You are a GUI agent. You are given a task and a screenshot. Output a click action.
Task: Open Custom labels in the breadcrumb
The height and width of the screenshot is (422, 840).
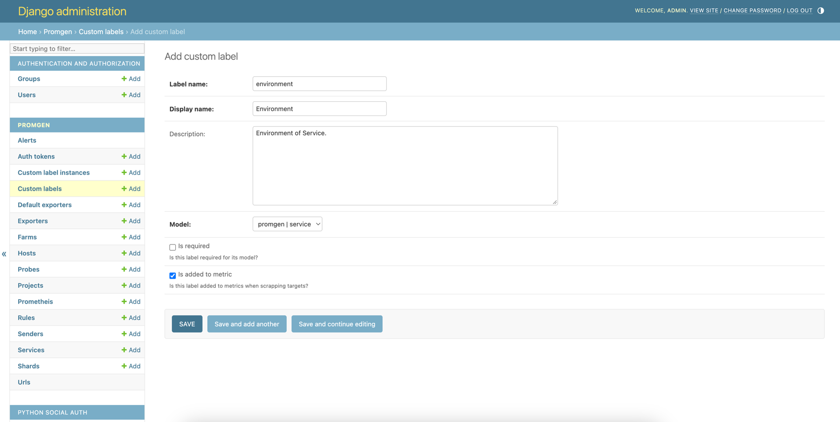pyautogui.click(x=101, y=32)
